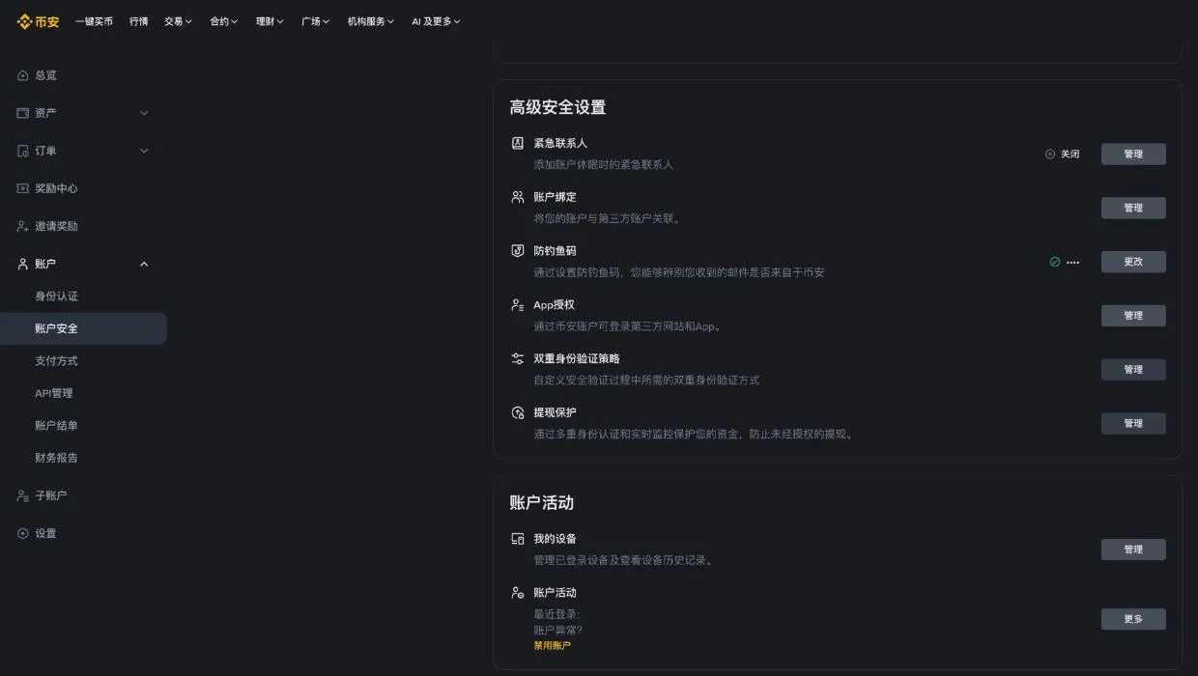Click the 账户活动 section heading
This screenshot has width=1198, height=676.
tap(541, 503)
